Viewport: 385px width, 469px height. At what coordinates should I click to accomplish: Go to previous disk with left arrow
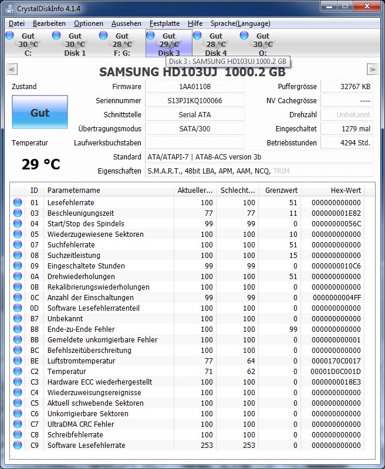(12, 69)
